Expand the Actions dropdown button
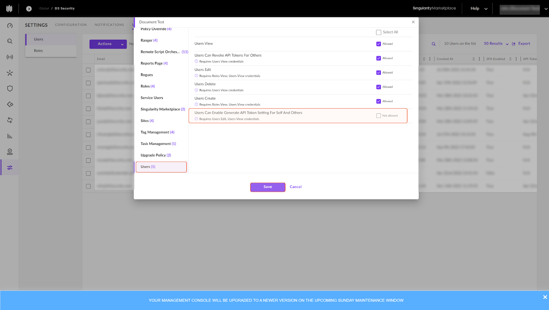 [108, 44]
